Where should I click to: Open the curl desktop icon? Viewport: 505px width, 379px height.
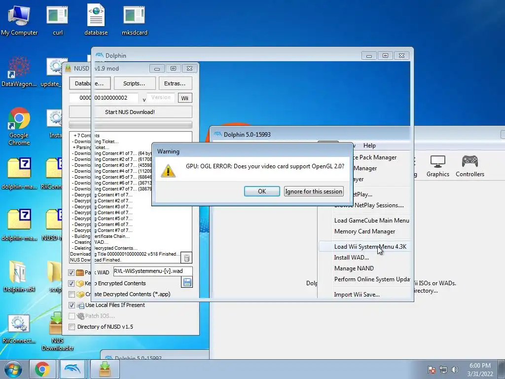click(57, 20)
